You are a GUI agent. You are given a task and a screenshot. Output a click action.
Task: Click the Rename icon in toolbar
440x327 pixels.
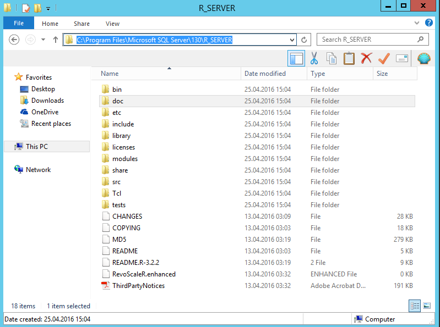[402, 58]
